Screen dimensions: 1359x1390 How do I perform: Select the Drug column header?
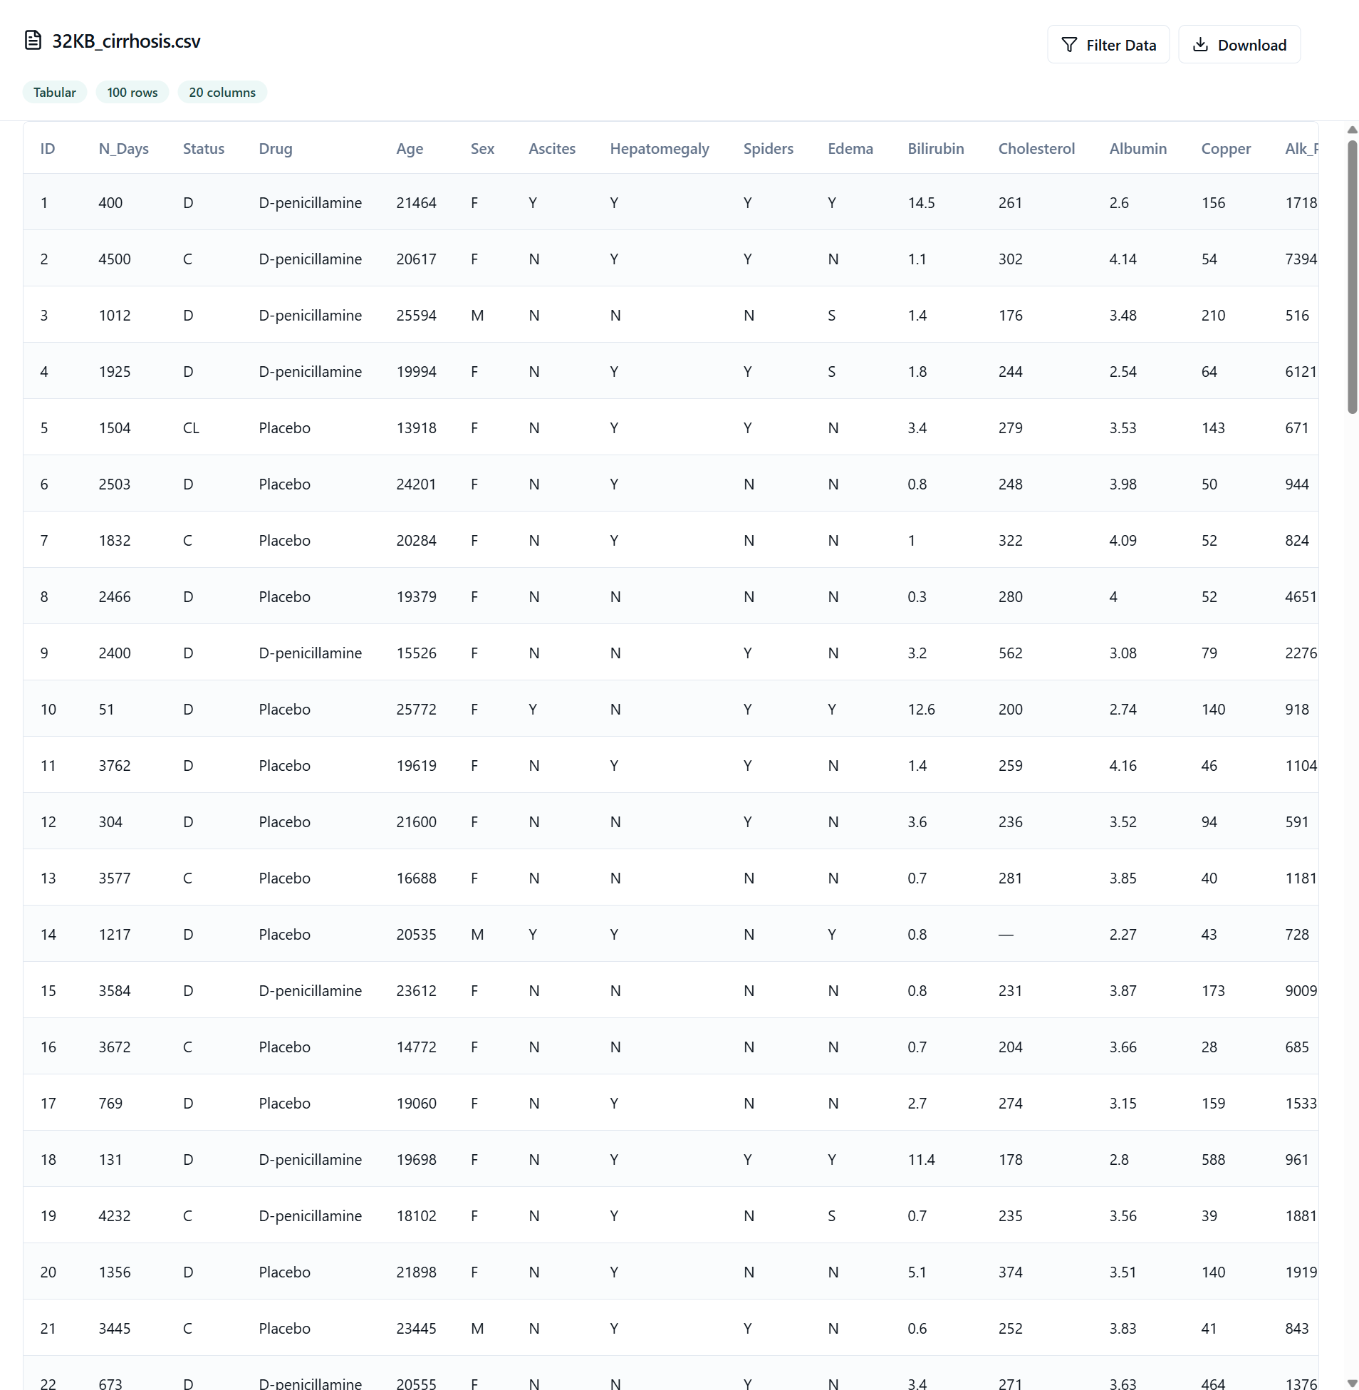[x=276, y=148]
